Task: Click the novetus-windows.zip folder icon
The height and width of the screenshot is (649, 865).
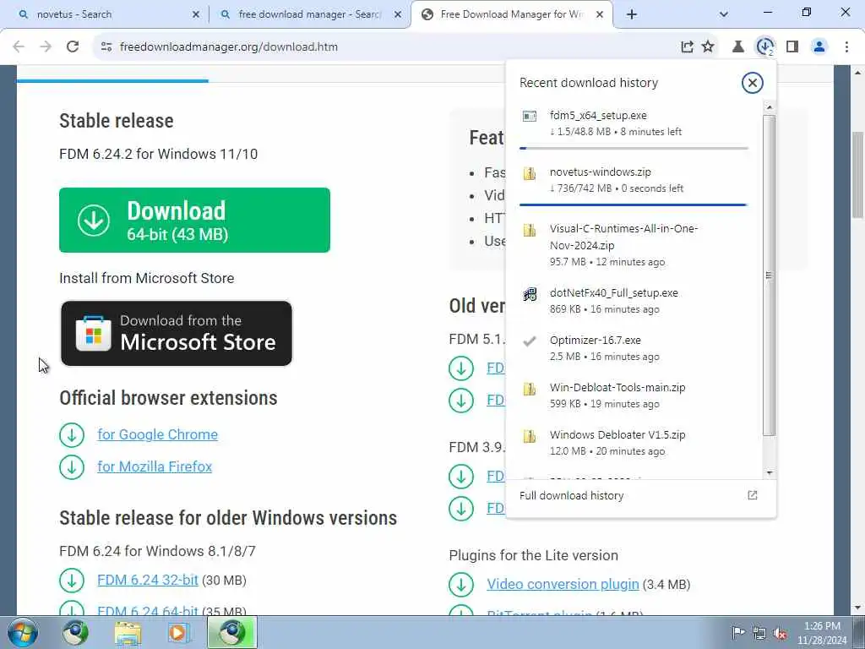Action: point(530,173)
